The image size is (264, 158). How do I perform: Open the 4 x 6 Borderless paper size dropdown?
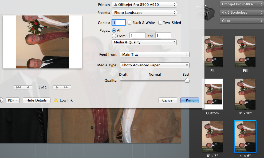click(x=242, y=13)
